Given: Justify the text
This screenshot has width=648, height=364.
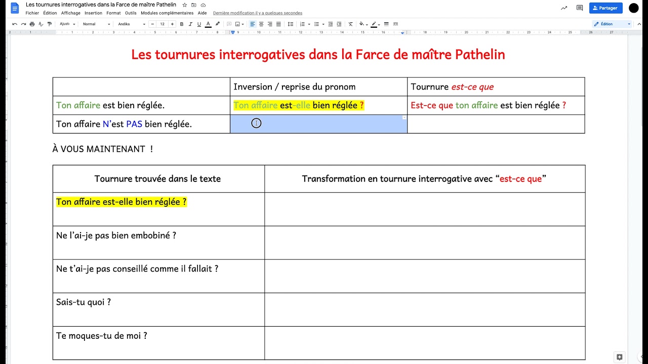Looking at the screenshot, I should pyautogui.click(x=278, y=24).
